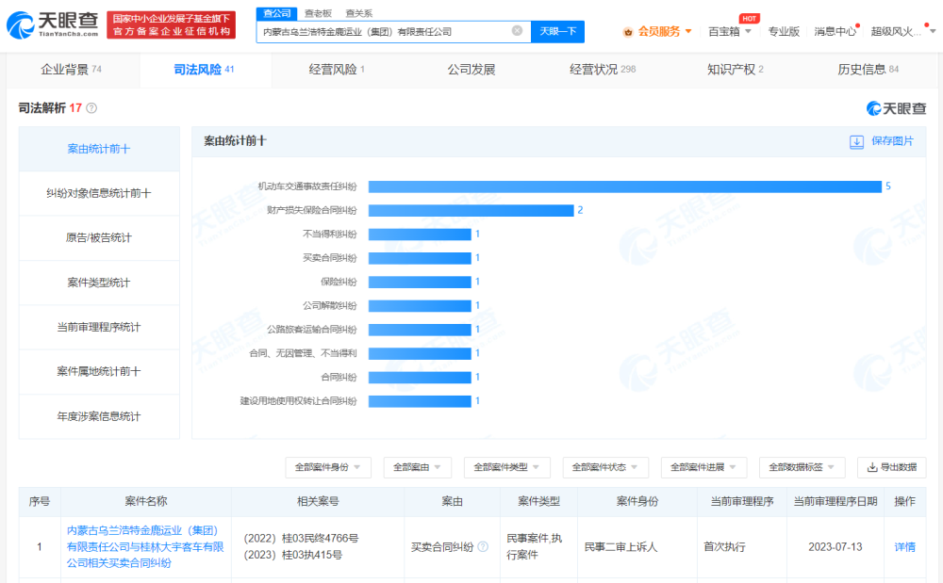Viewport: 943px width, 583px height.
Task: Click the download icon beside 保存图片
Action: (x=856, y=141)
